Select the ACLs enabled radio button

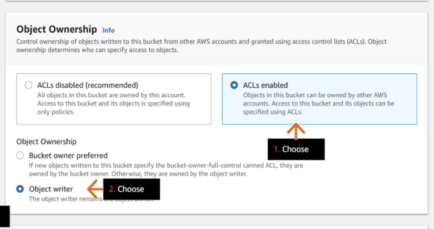pyautogui.click(x=234, y=85)
